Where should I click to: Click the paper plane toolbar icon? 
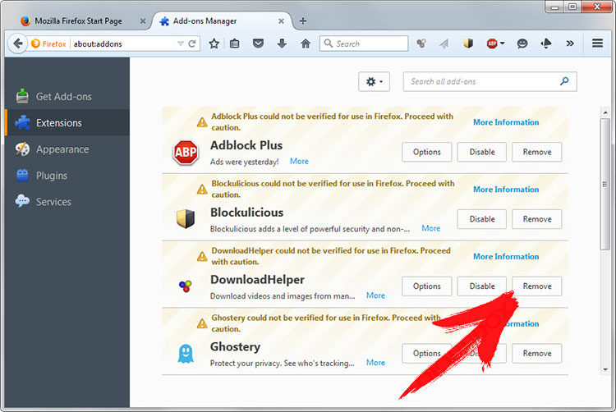444,43
